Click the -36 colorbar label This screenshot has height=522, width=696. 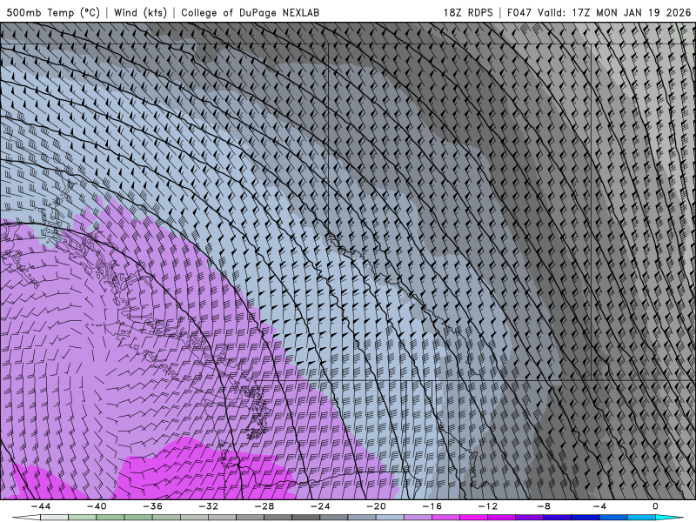[153, 506]
